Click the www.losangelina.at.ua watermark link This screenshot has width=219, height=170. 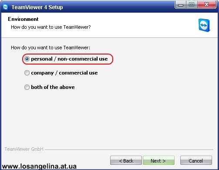coord(39,167)
